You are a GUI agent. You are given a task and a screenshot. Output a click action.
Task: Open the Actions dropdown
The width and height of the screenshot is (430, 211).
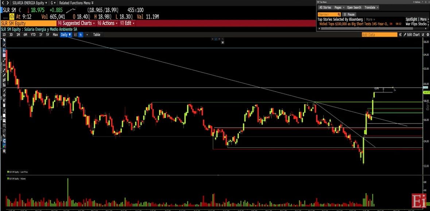coord(108,23)
